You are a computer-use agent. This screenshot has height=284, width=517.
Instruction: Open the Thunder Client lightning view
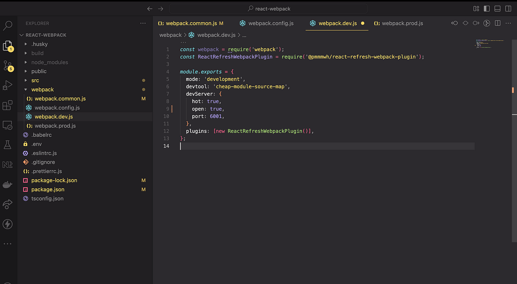(x=7, y=224)
